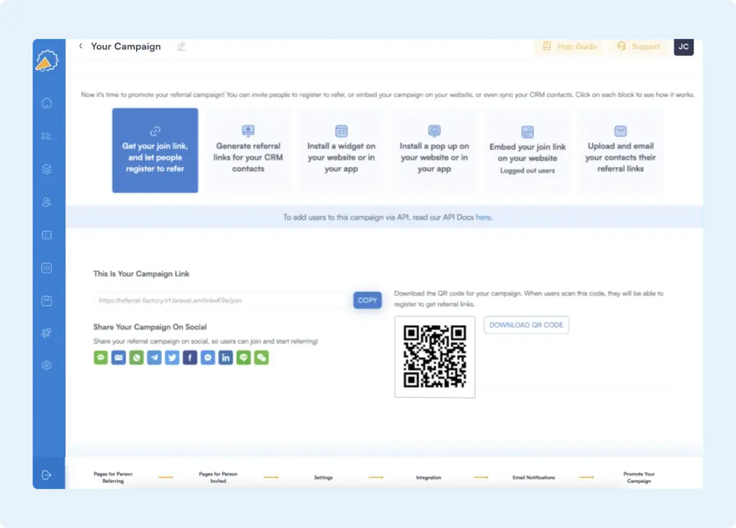Share campaign via Telegram icon
The height and width of the screenshot is (528, 736).
point(154,358)
